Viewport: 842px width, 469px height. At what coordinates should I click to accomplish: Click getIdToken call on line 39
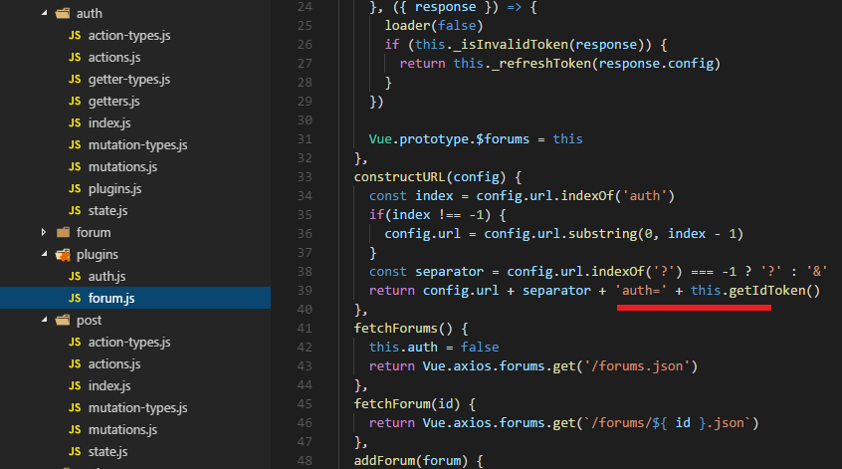pos(774,291)
